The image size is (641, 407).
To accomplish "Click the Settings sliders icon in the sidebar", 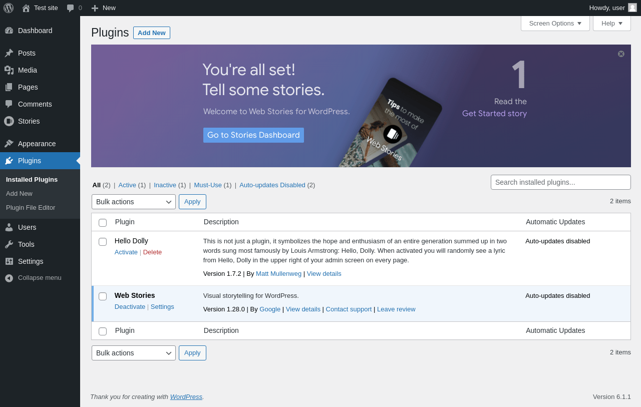I will (9, 261).
